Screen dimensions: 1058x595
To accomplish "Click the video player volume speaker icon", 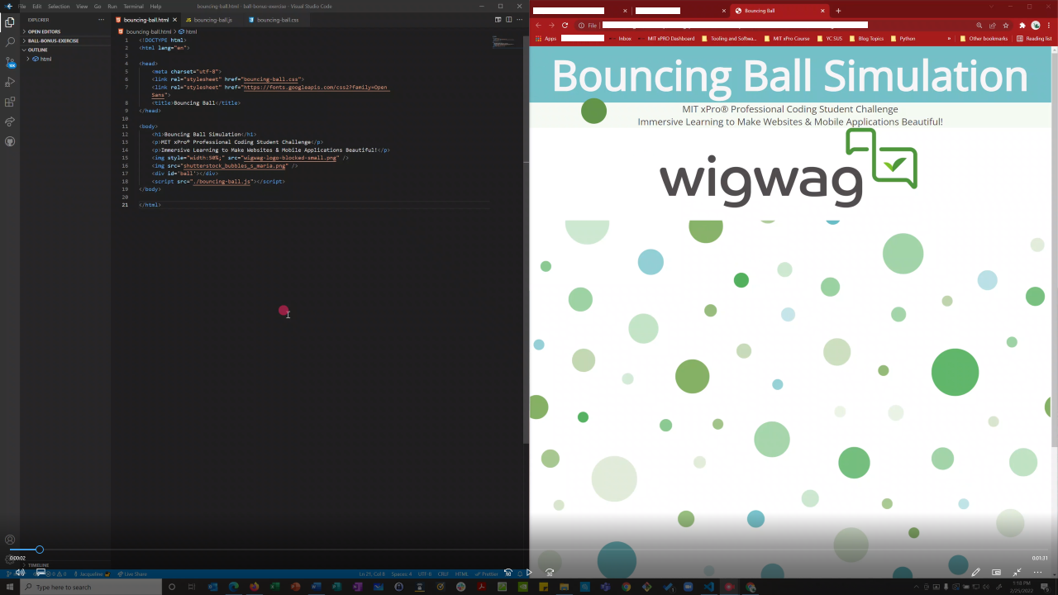I will coord(20,573).
